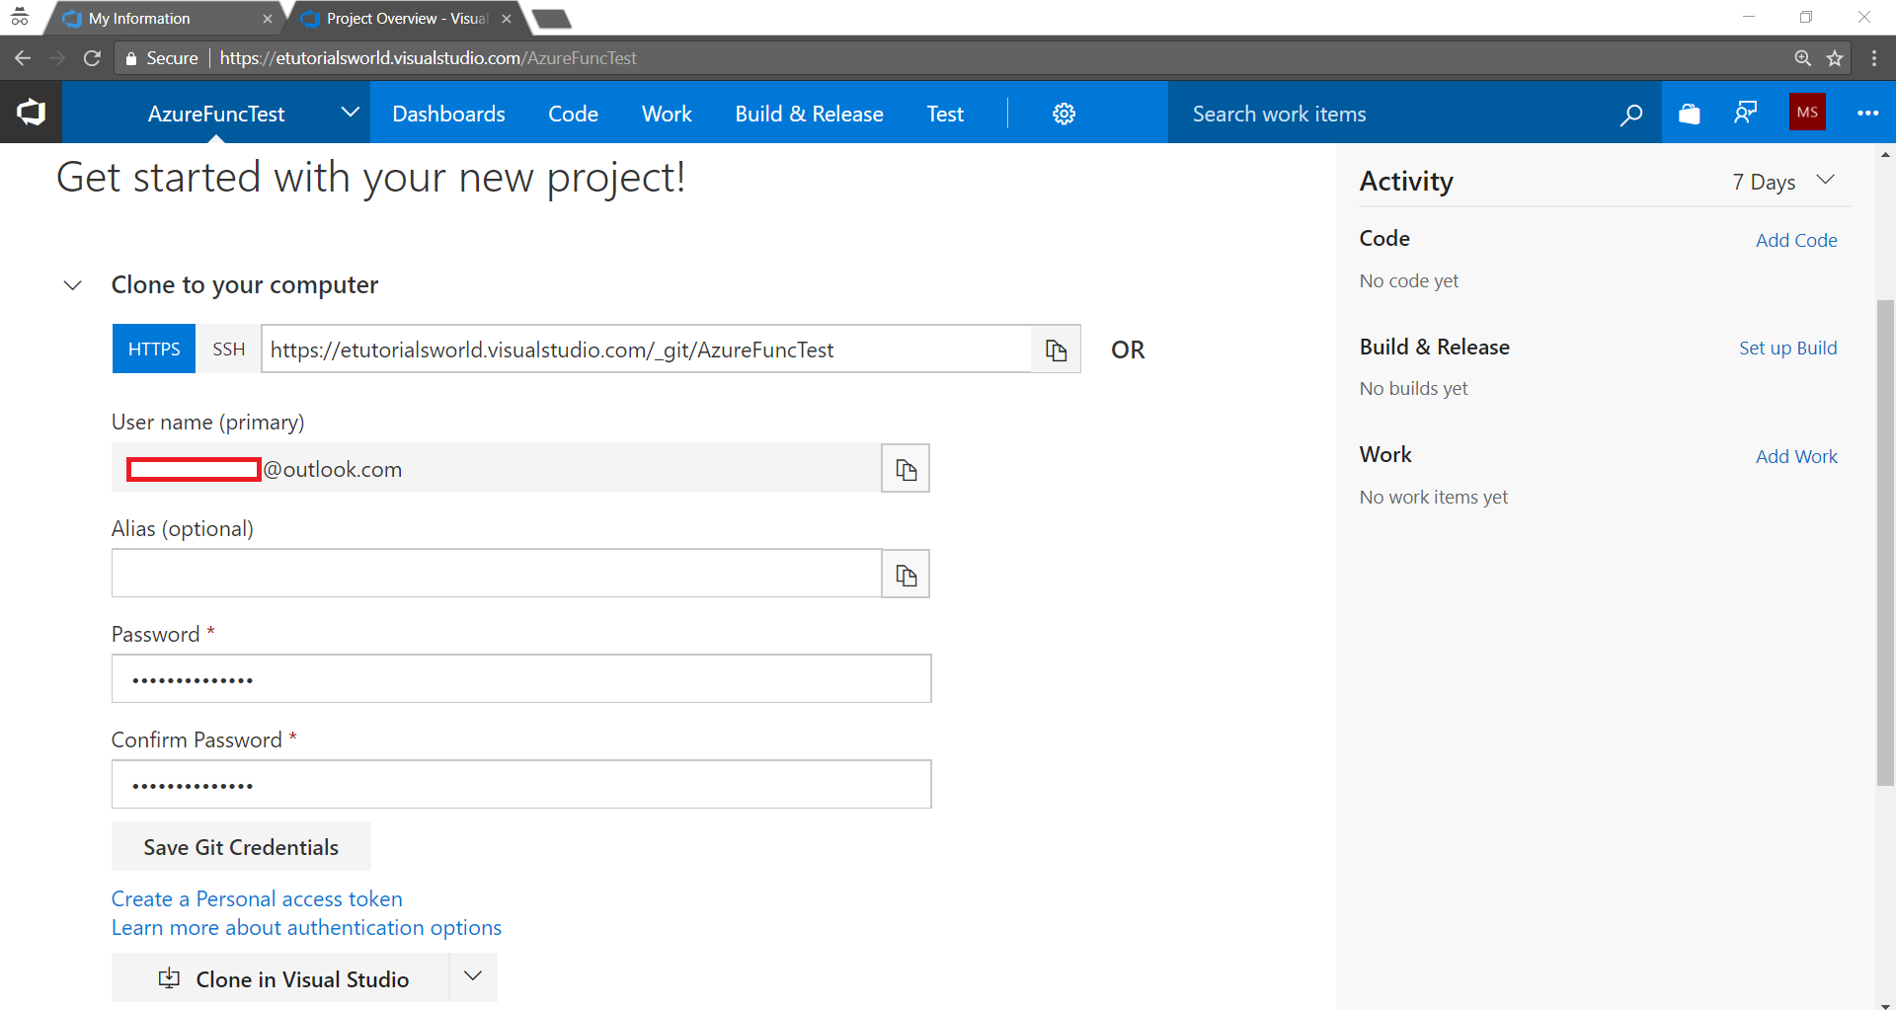
Task: Open the Dashboards hub
Action: tap(448, 114)
